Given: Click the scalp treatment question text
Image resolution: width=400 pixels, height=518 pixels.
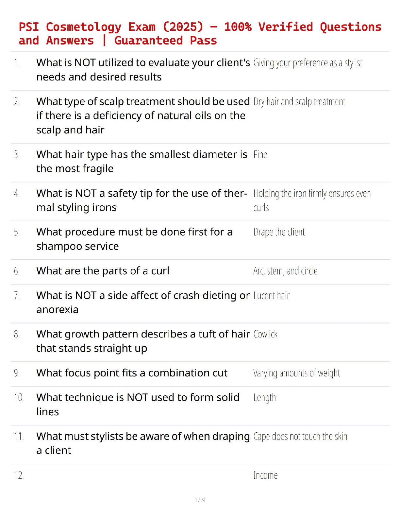Looking at the screenshot, I should (x=143, y=116).
